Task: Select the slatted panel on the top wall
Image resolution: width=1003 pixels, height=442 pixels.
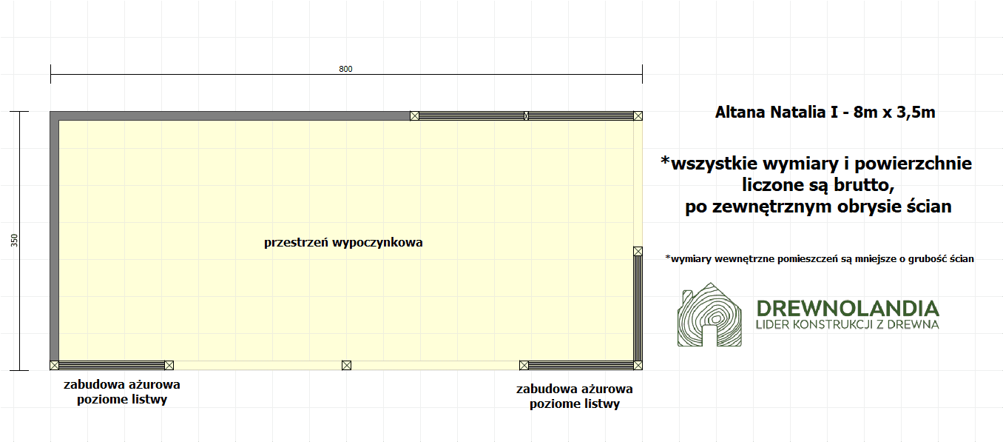Action: click(470, 115)
